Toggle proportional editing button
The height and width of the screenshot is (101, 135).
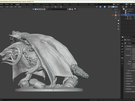(61, 7)
